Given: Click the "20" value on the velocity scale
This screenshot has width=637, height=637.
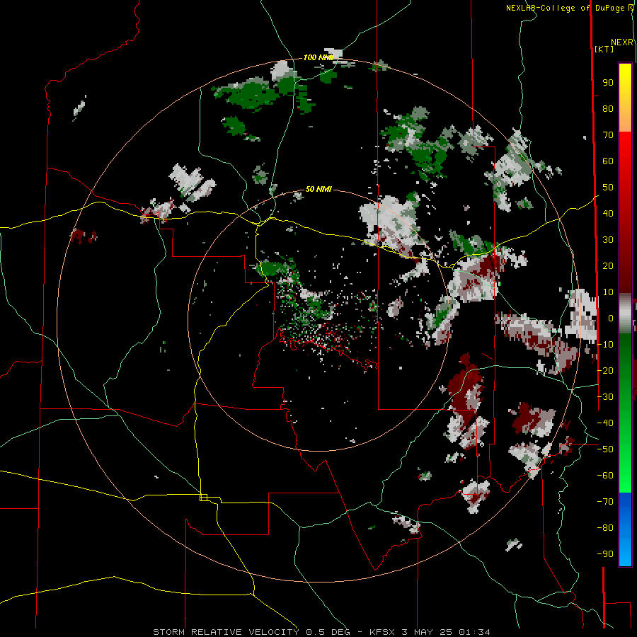Looking at the screenshot, I should pyautogui.click(x=608, y=265).
